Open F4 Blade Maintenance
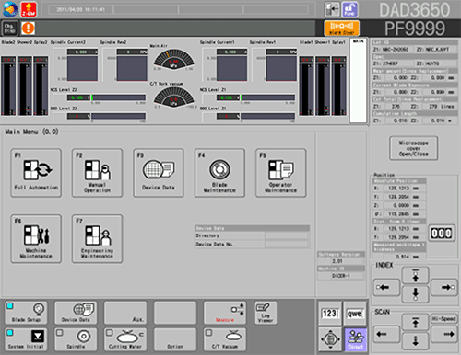Viewport: 461px width, 355px height. (219, 173)
